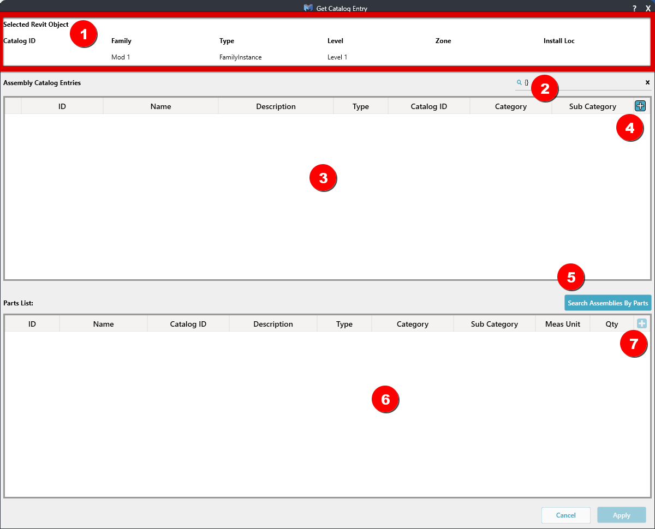Sort Parts List by the Qty column

point(611,324)
